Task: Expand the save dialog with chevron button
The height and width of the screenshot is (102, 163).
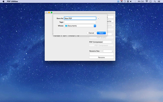Action: point(98,18)
